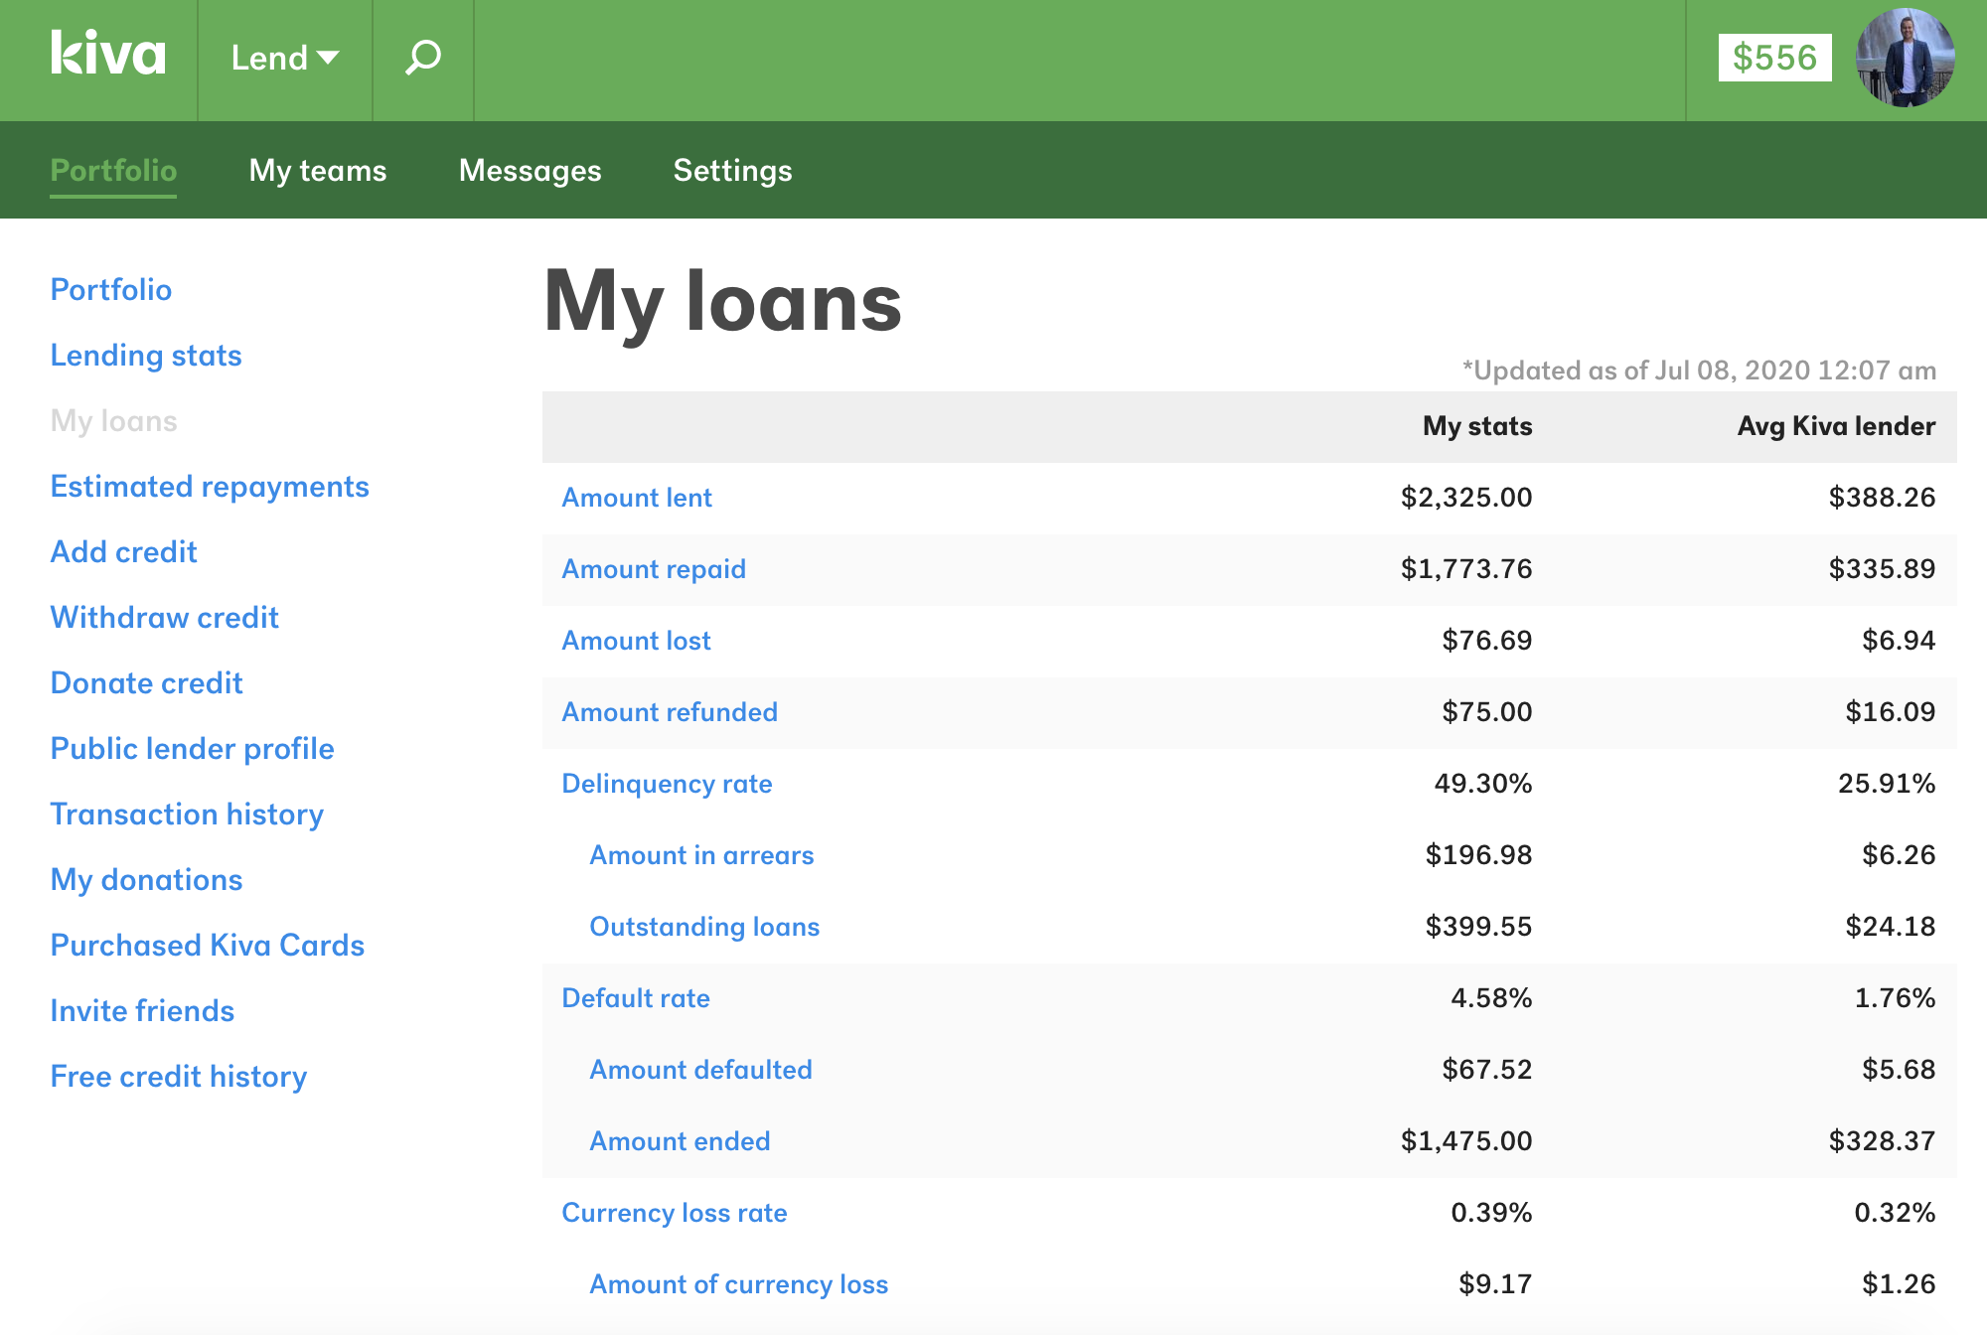
Task: View the Public lender profile
Action: point(192,748)
